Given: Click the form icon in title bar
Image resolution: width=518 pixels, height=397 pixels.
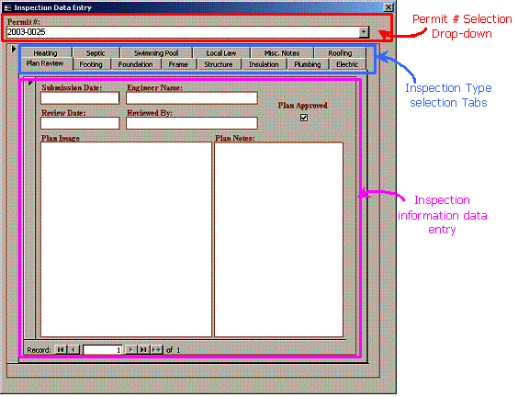Looking at the screenshot, I should coord(7,7).
